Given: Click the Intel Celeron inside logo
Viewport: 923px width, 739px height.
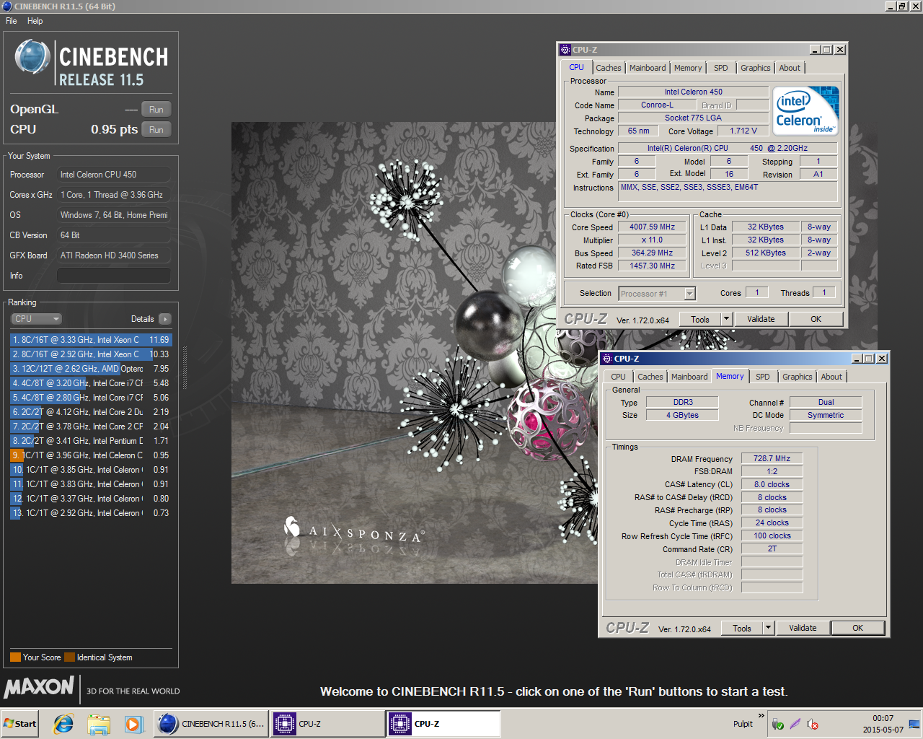Looking at the screenshot, I should click(805, 111).
